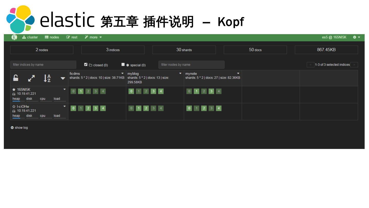Click the load indicator for node l-ciOHw
369x208 pixels.
click(x=60, y=116)
